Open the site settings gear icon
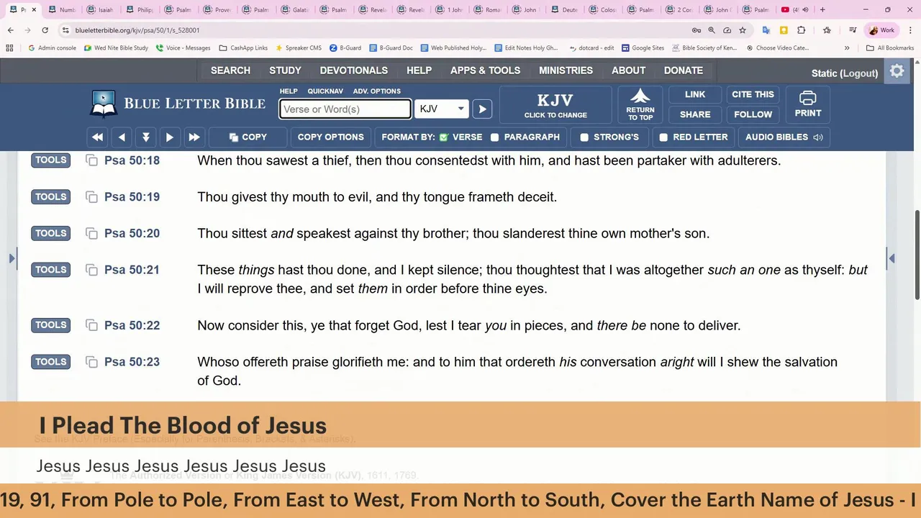 (897, 71)
